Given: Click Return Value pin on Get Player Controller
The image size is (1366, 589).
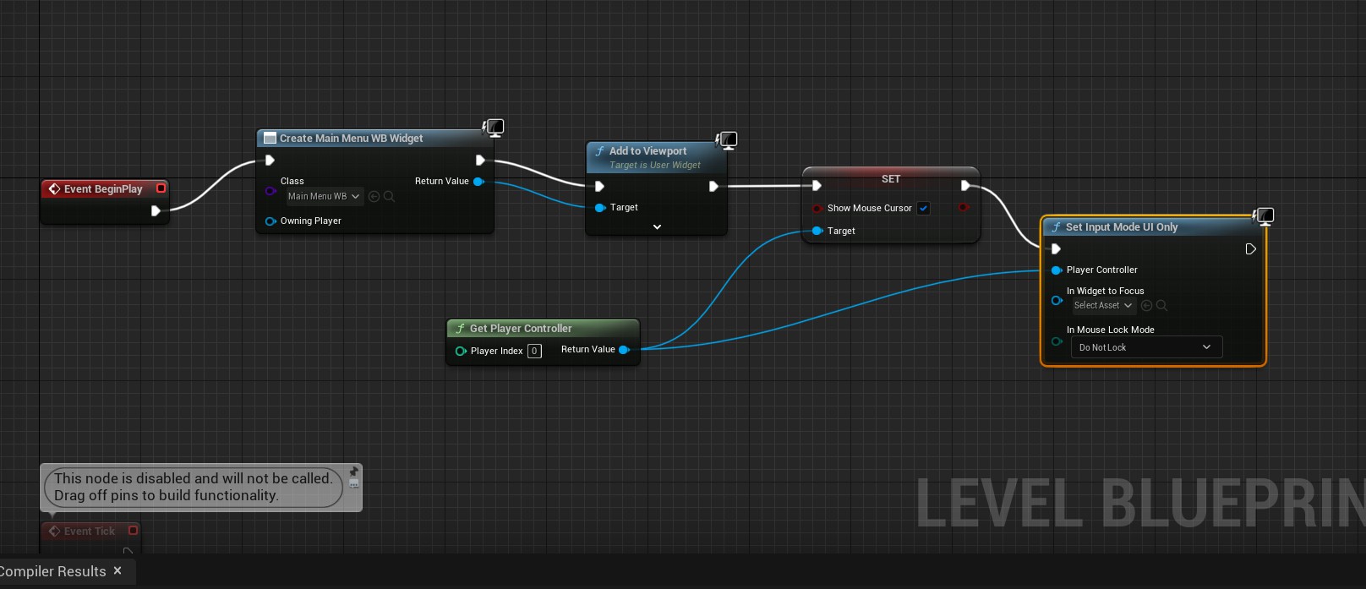Looking at the screenshot, I should click(624, 350).
